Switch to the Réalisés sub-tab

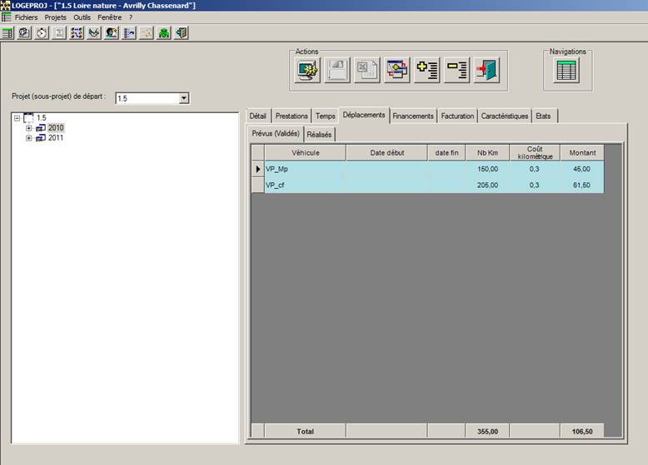319,134
